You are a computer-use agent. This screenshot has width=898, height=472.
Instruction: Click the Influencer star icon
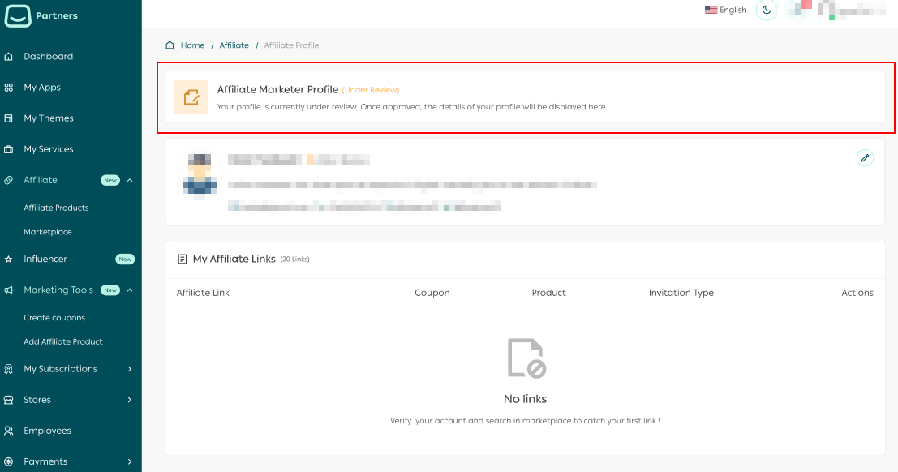pos(9,260)
